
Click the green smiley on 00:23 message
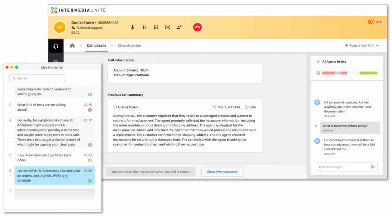[90, 160]
